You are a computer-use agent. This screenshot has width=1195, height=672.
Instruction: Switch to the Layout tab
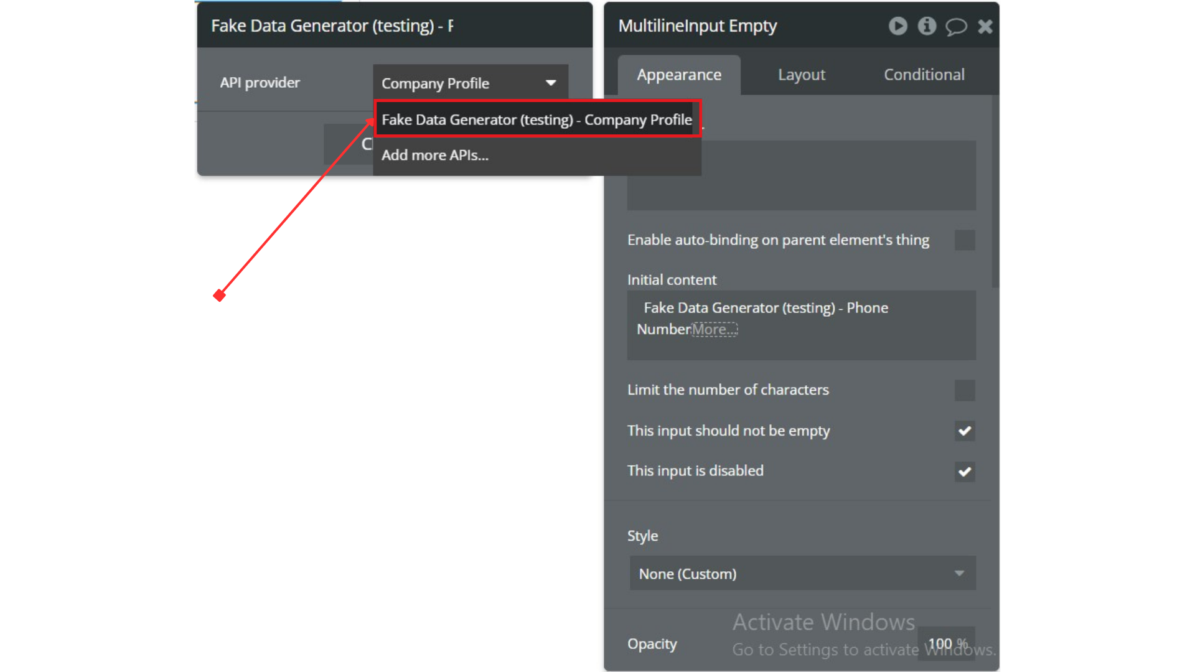pos(801,75)
